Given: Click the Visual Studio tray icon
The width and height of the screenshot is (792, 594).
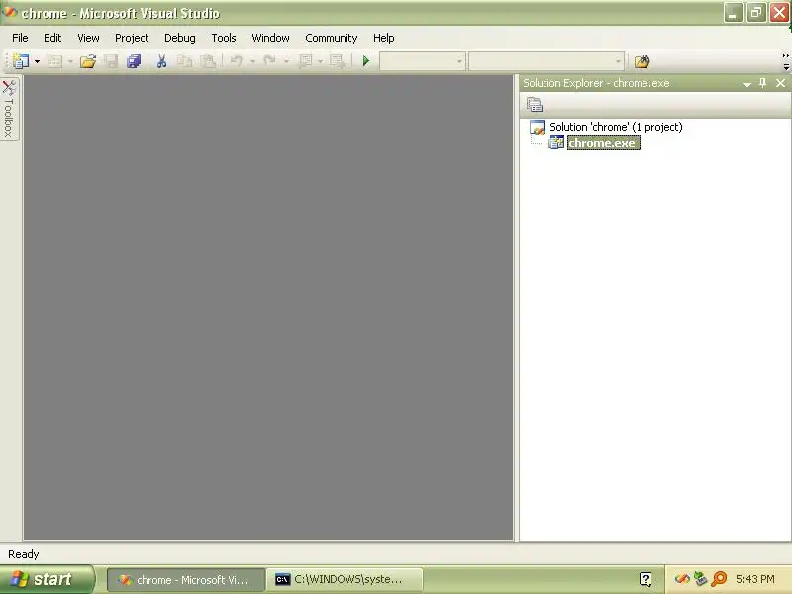Looking at the screenshot, I should [682, 579].
